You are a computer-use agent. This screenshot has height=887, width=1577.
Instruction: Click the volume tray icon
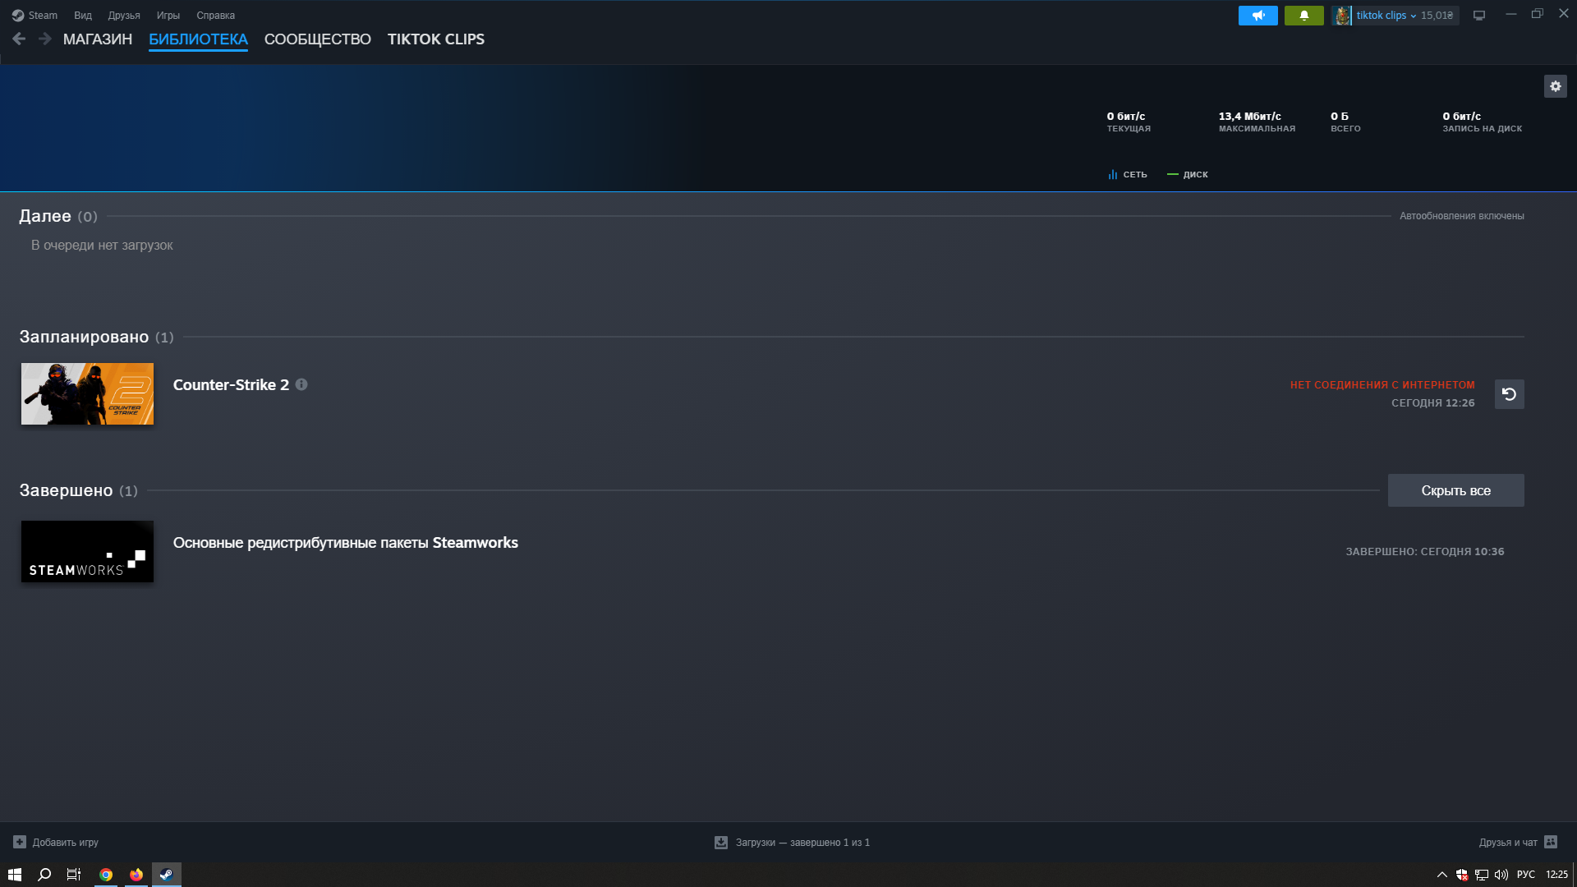(1501, 875)
